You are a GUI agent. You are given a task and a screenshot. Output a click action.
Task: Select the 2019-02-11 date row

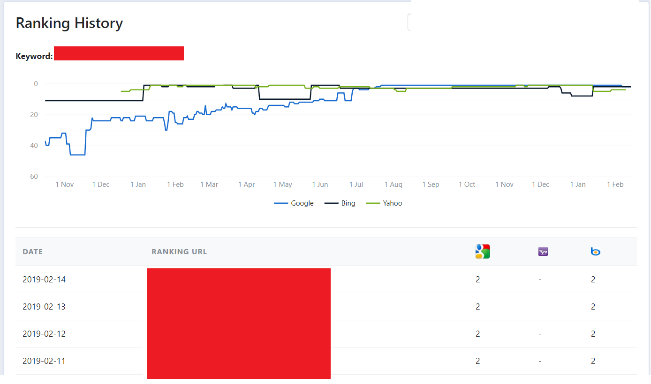(326, 361)
